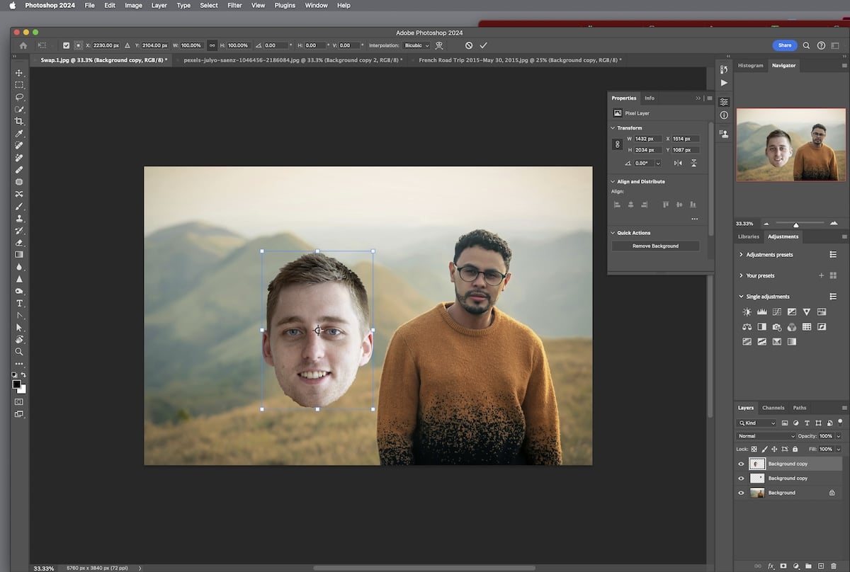The height and width of the screenshot is (572, 850).
Task: Click the Share button
Action: point(784,45)
